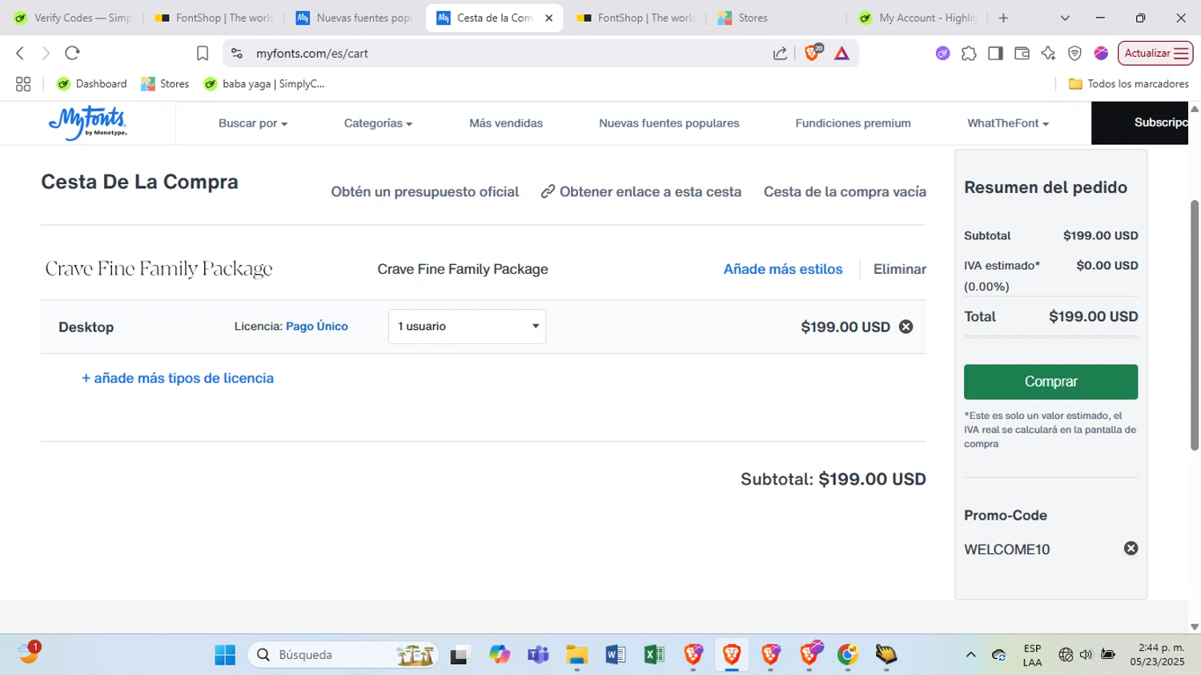Screen dimensions: 1201x675
Task: Open the tab search chevron
Action: 1065,18
